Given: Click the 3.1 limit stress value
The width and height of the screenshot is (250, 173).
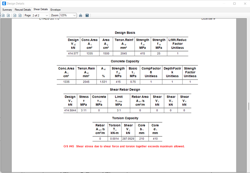Looking at the screenshot, I should pyautogui.click(x=119, y=110).
